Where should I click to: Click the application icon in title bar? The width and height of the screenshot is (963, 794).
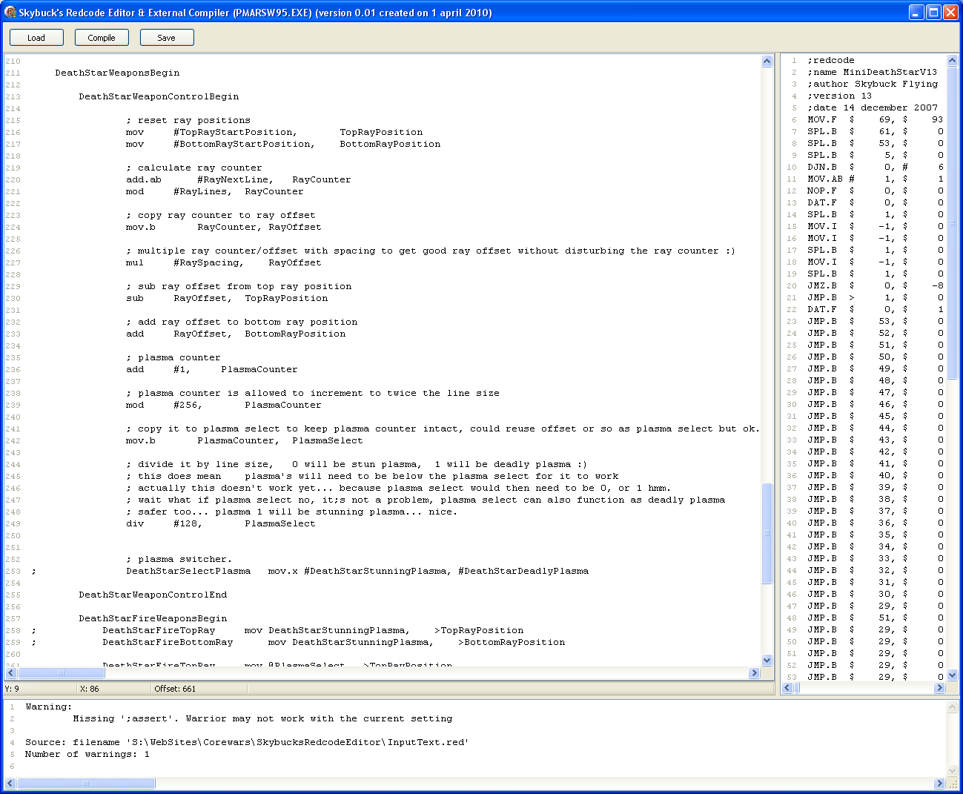10,13
